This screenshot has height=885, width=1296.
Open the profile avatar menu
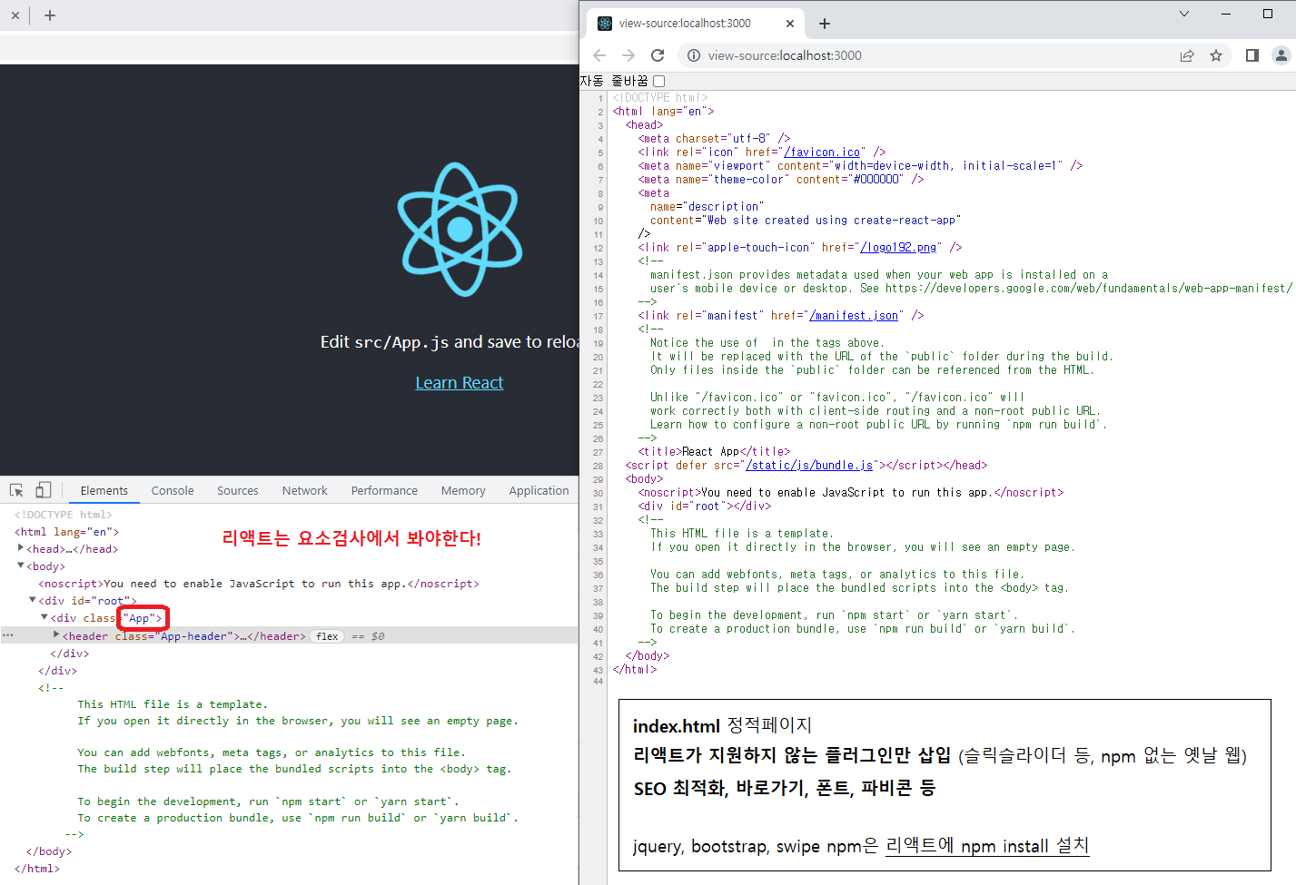[1281, 55]
